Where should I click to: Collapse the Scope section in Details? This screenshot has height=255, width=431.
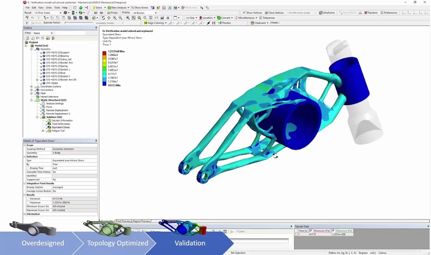24,145
